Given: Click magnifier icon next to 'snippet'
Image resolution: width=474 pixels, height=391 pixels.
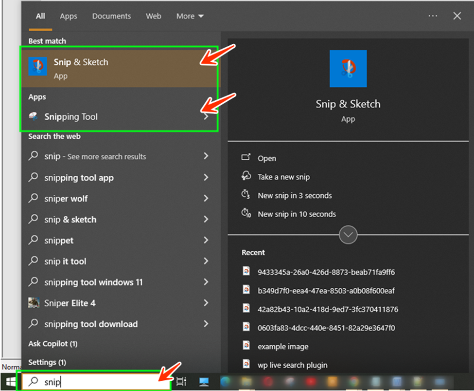Looking at the screenshot, I should tap(33, 240).
